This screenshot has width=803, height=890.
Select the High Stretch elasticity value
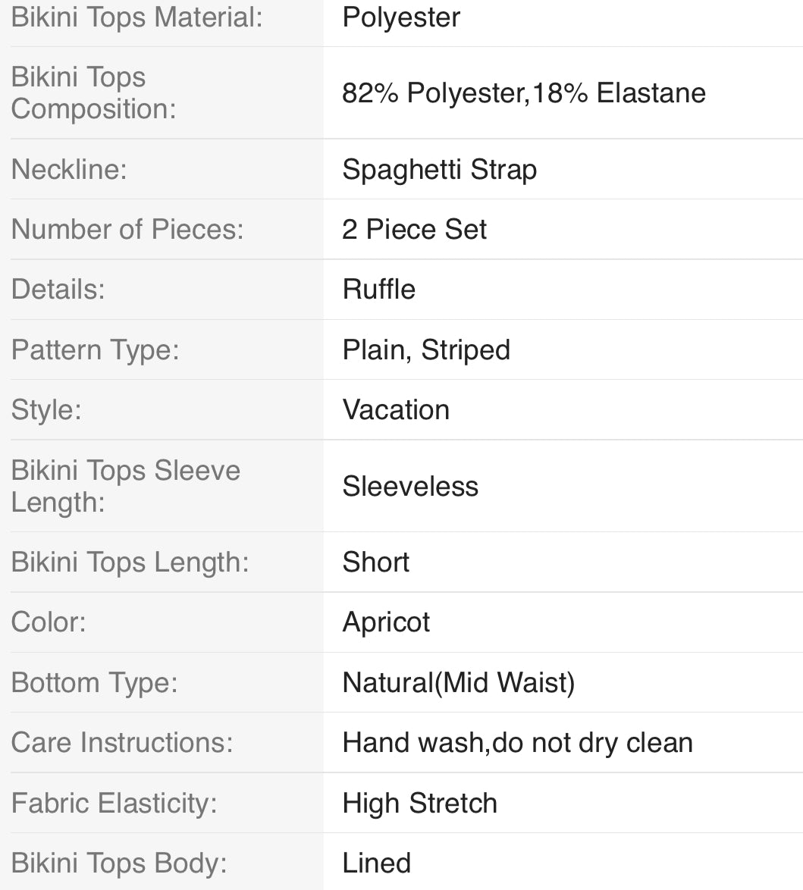tap(419, 804)
